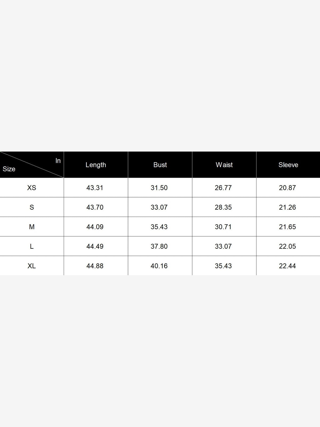Viewport: 320px width, 427px height.
Task: Select the M size row label
Action: pos(32,227)
